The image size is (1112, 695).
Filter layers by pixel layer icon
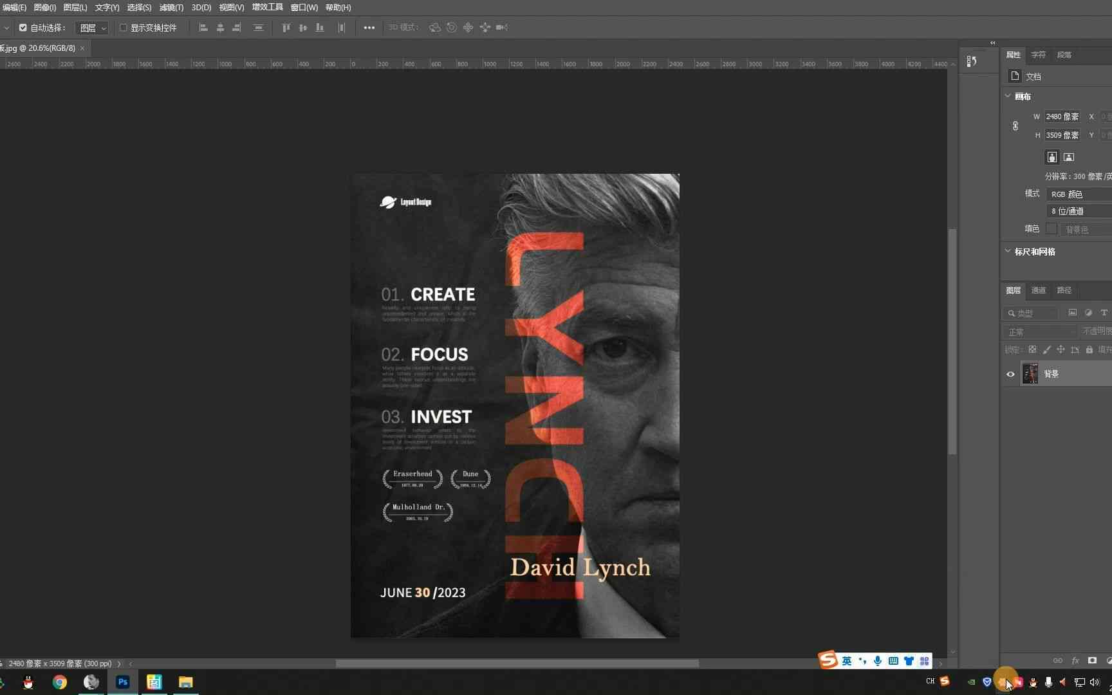click(1072, 313)
